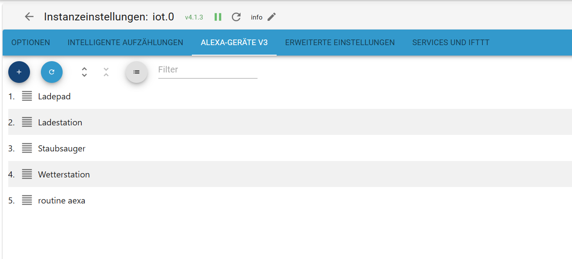This screenshot has height=259, width=572.
Task: Collapse all devices in the list
Action: pos(106,72)
